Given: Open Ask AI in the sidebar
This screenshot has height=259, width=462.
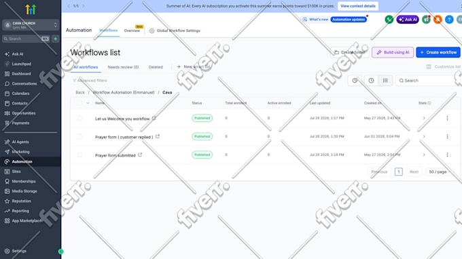Looking at the screenshot, I should (18, 54).
